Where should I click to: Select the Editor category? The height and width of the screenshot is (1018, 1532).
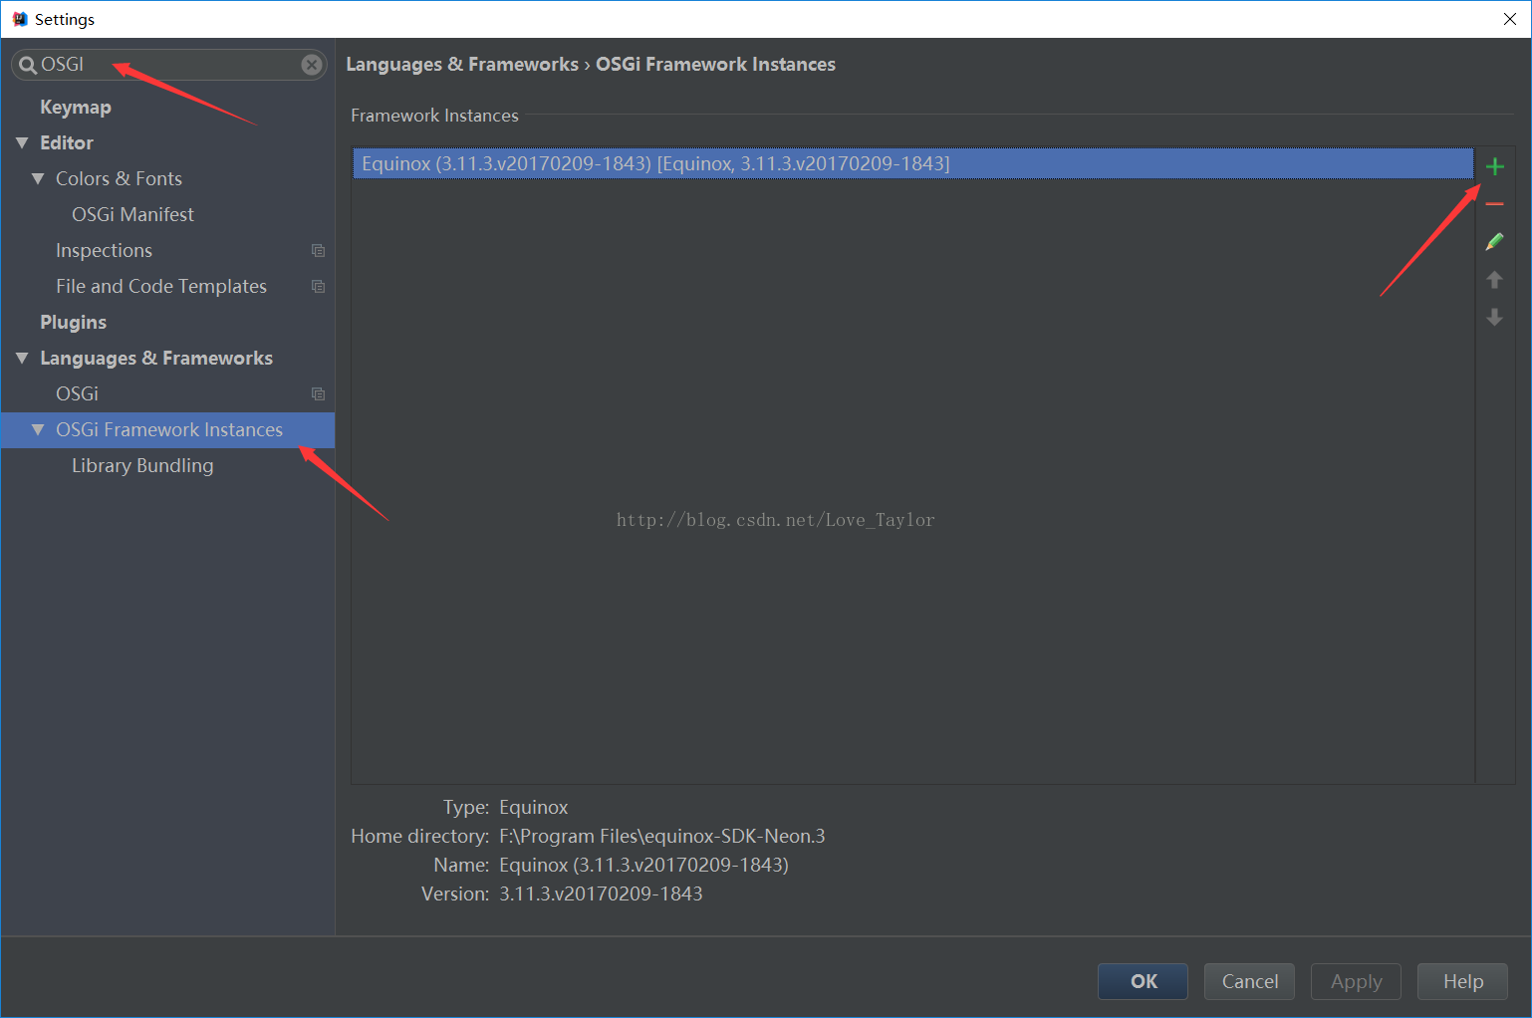point(67,143)
